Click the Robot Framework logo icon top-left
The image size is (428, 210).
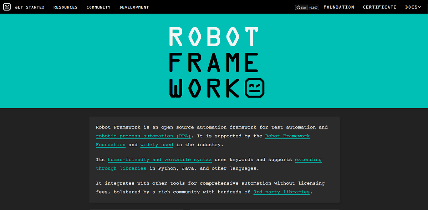(7, 7)
